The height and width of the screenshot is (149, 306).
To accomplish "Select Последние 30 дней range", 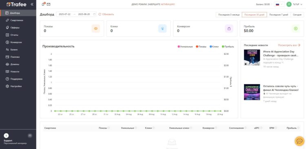I will pos(254,15).
